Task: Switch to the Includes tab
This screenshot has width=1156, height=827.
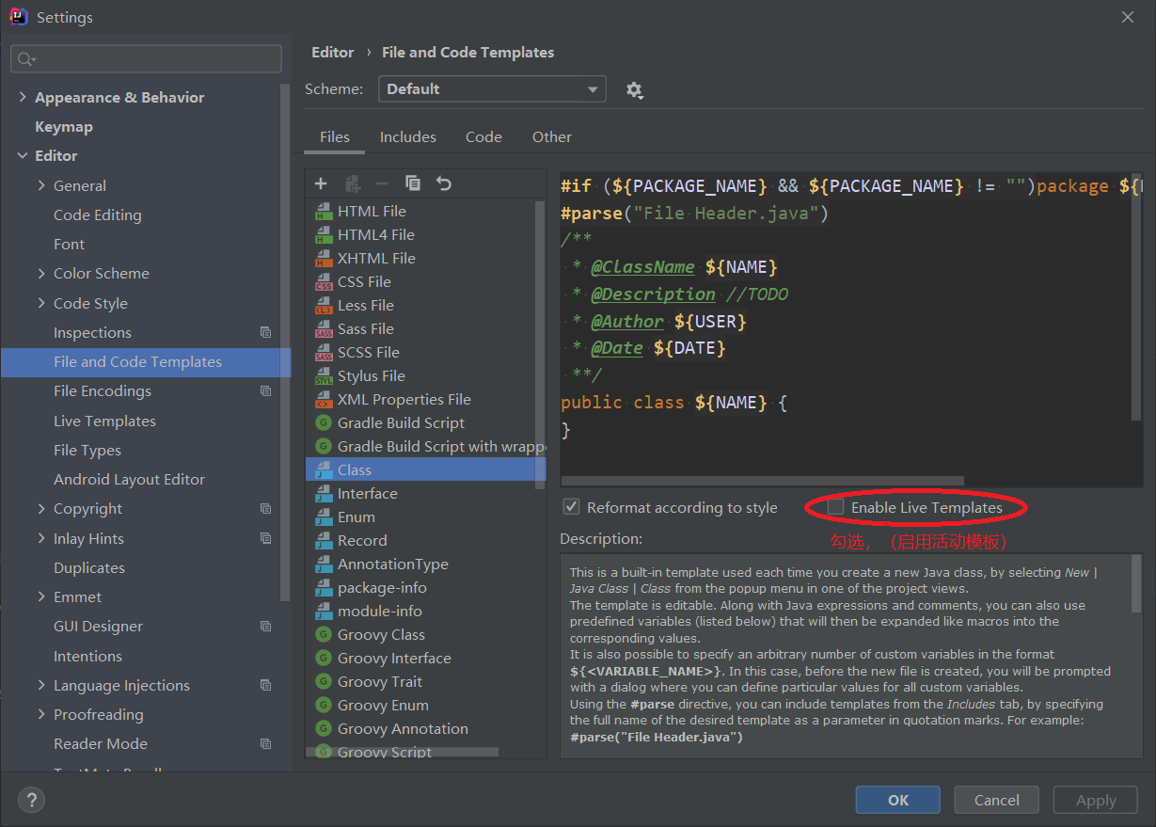Action: coord(407,137)
